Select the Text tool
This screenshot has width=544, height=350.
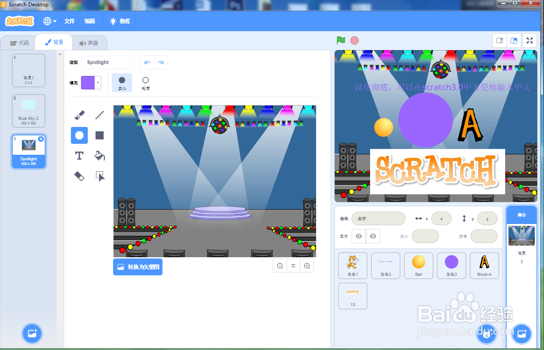coord(79,155)
